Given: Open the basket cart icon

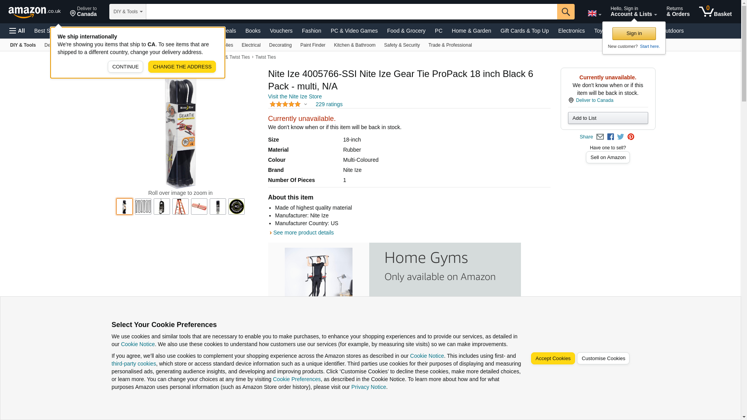Looking at the screenshot, I should (715, 12).
